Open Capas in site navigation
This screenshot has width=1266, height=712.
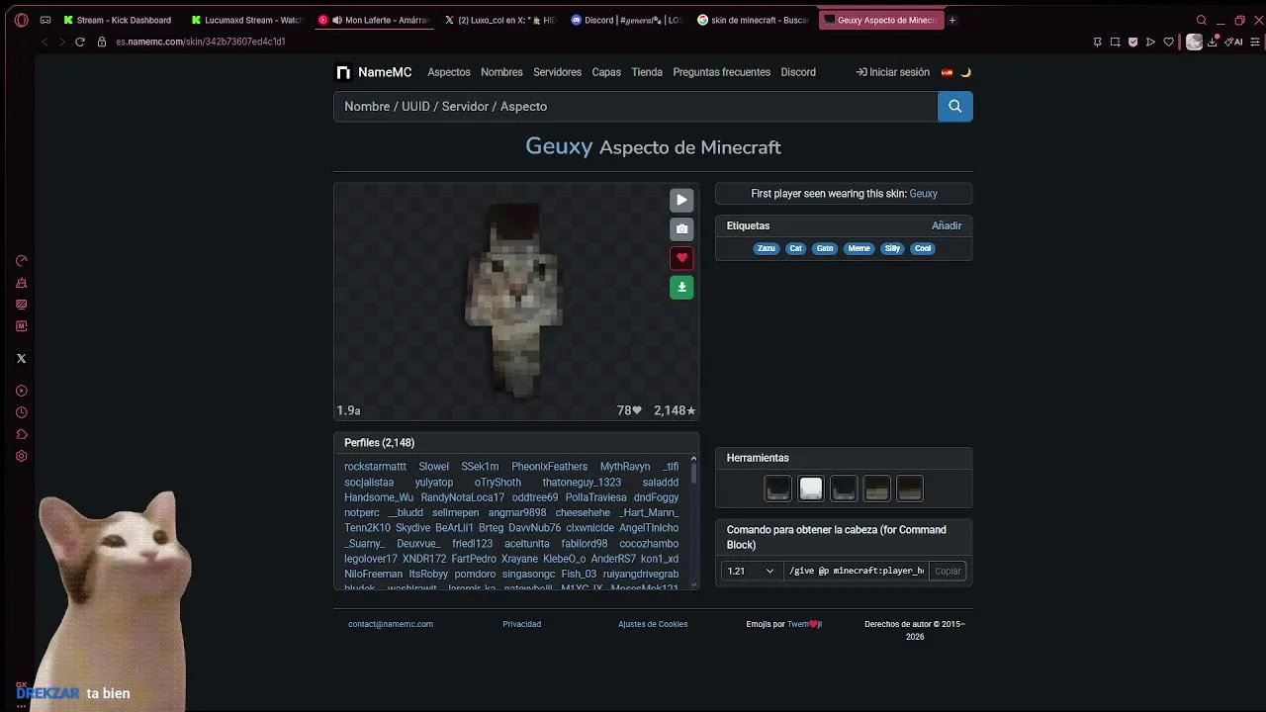(606, 72)
